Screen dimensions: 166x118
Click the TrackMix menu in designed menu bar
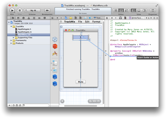pyautogui.click(x=69, y=22)
